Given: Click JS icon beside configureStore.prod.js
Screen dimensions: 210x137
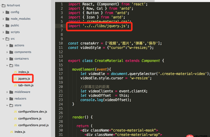Looking at the screenshot, I should coord(15,125).
